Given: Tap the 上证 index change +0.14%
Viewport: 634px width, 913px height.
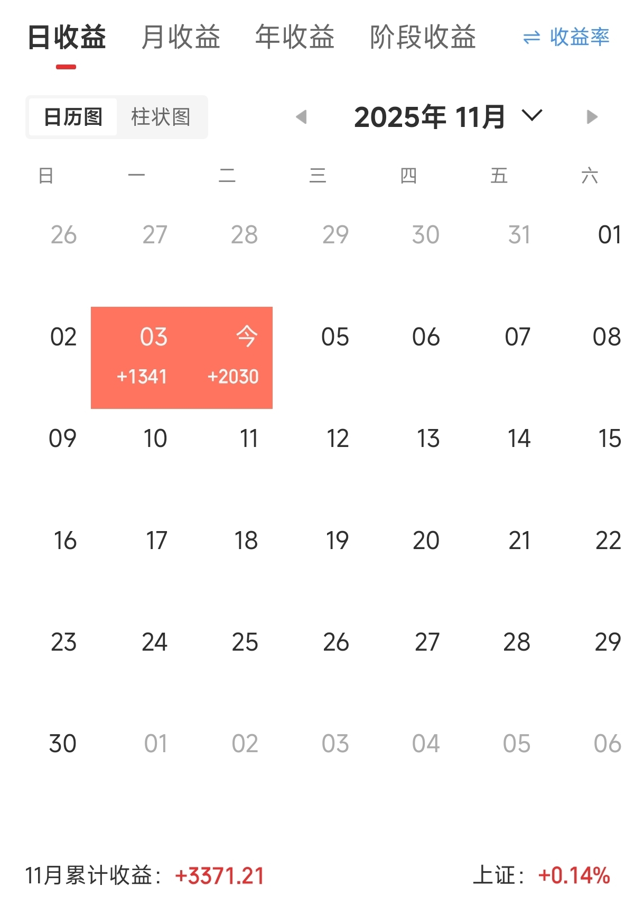Looking at the screenshot, I should pyautogui.click(x=574, y=876).
